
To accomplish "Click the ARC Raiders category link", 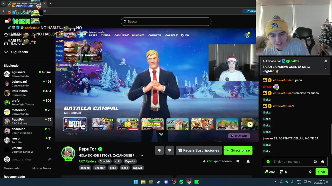I will click(x=88, y=161).
